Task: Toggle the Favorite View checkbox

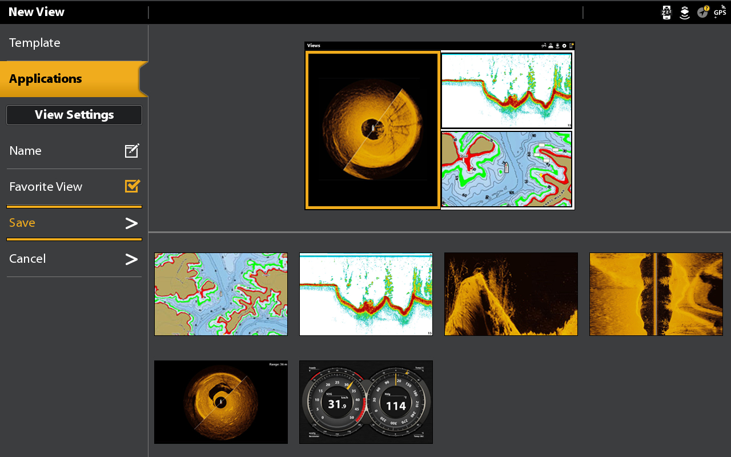Action: (132, 186)
